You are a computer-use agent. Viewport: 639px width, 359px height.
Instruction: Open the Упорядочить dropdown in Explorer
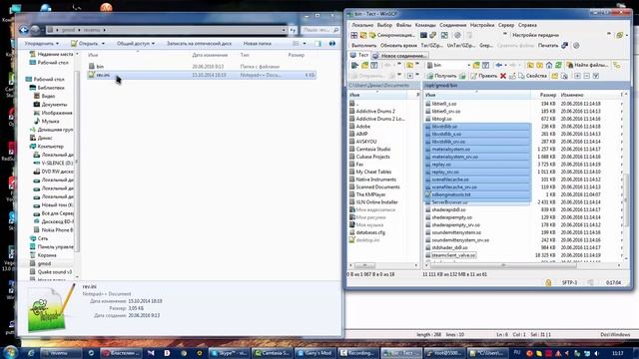pyautogui.click(x=41, y=43)
